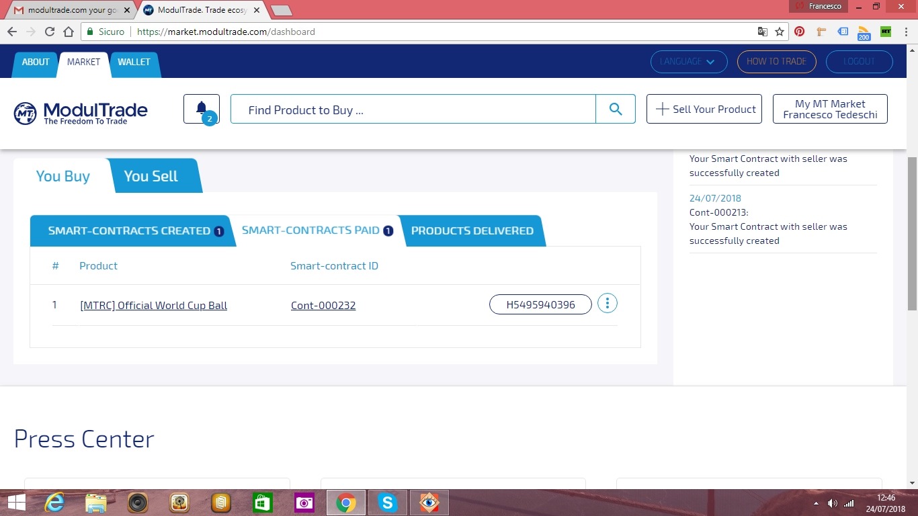
Task: Click the HOW TO TRADE button
Action: pyautogui.click(x=776, y=62)
